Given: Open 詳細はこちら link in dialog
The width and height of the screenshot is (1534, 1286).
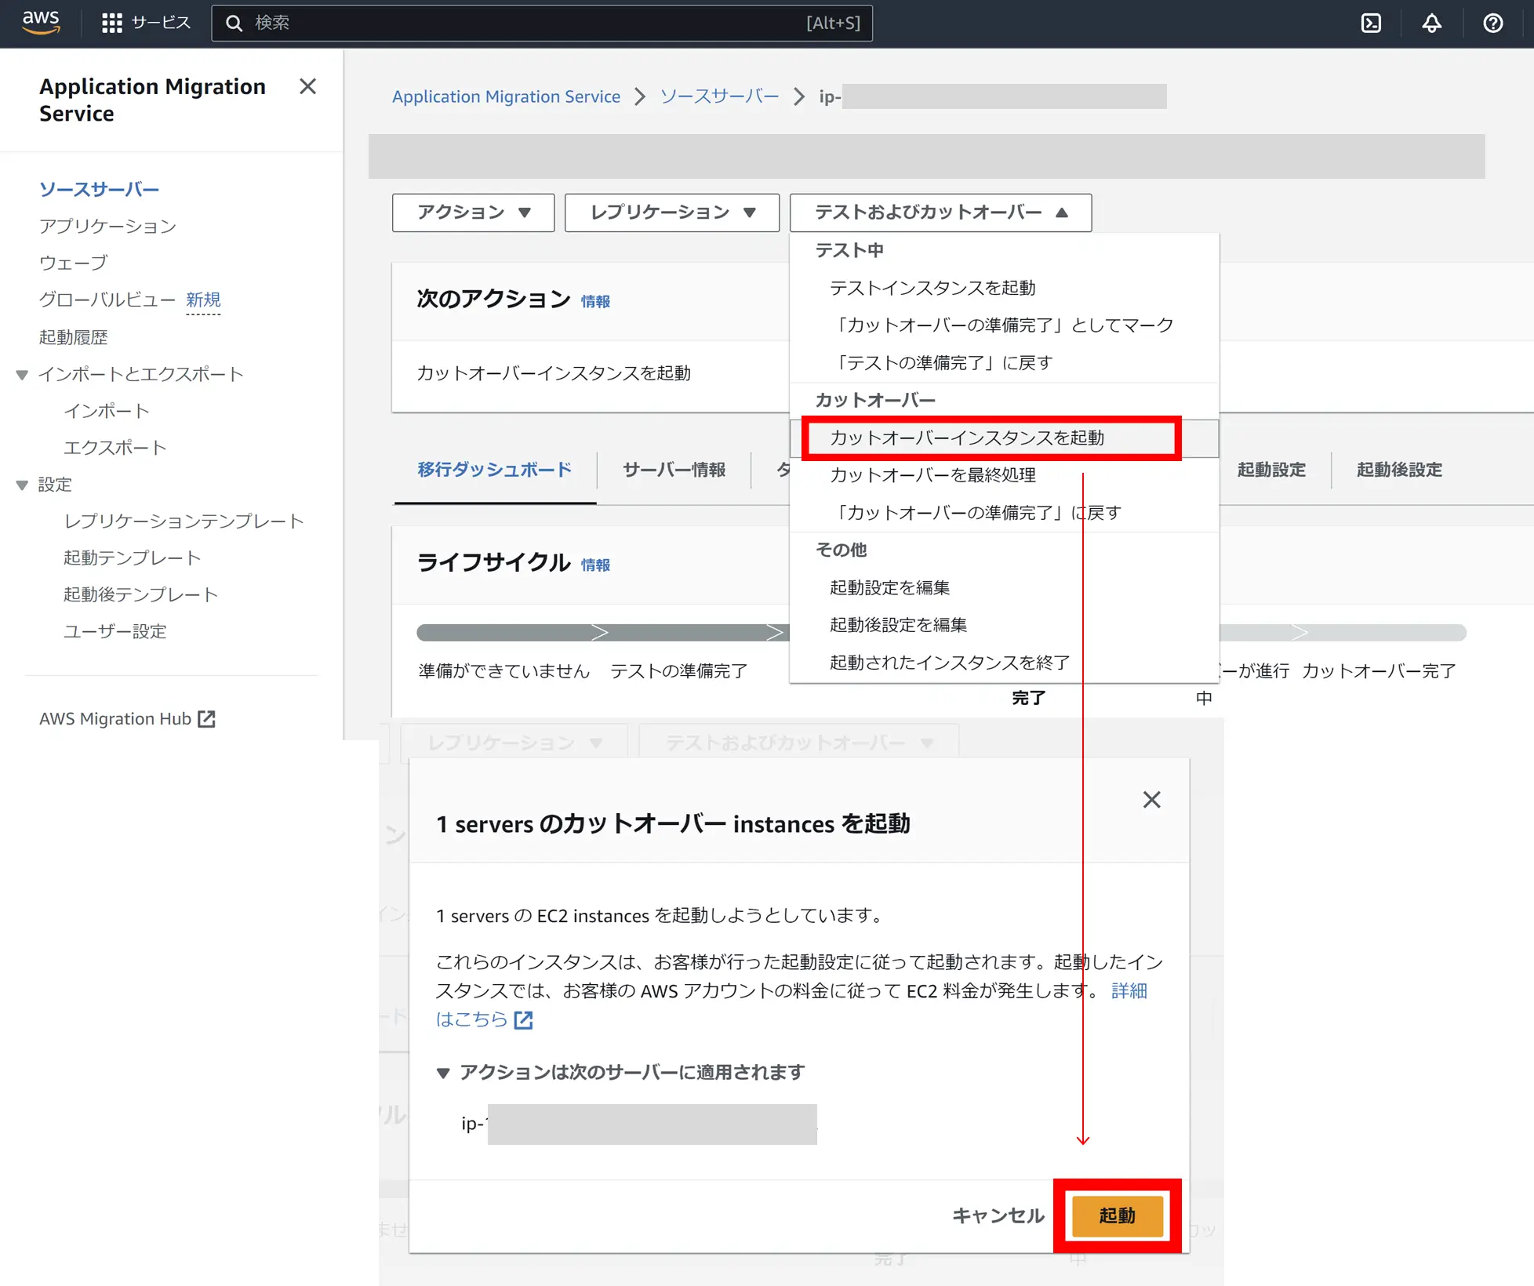Looking at the screenshot, I should pyautogui.click(x=1129, y=990).
